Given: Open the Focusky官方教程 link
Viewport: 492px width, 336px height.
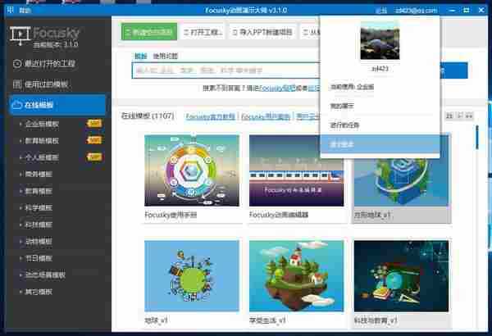Looking at the screenshot, I should click(210, 116).
